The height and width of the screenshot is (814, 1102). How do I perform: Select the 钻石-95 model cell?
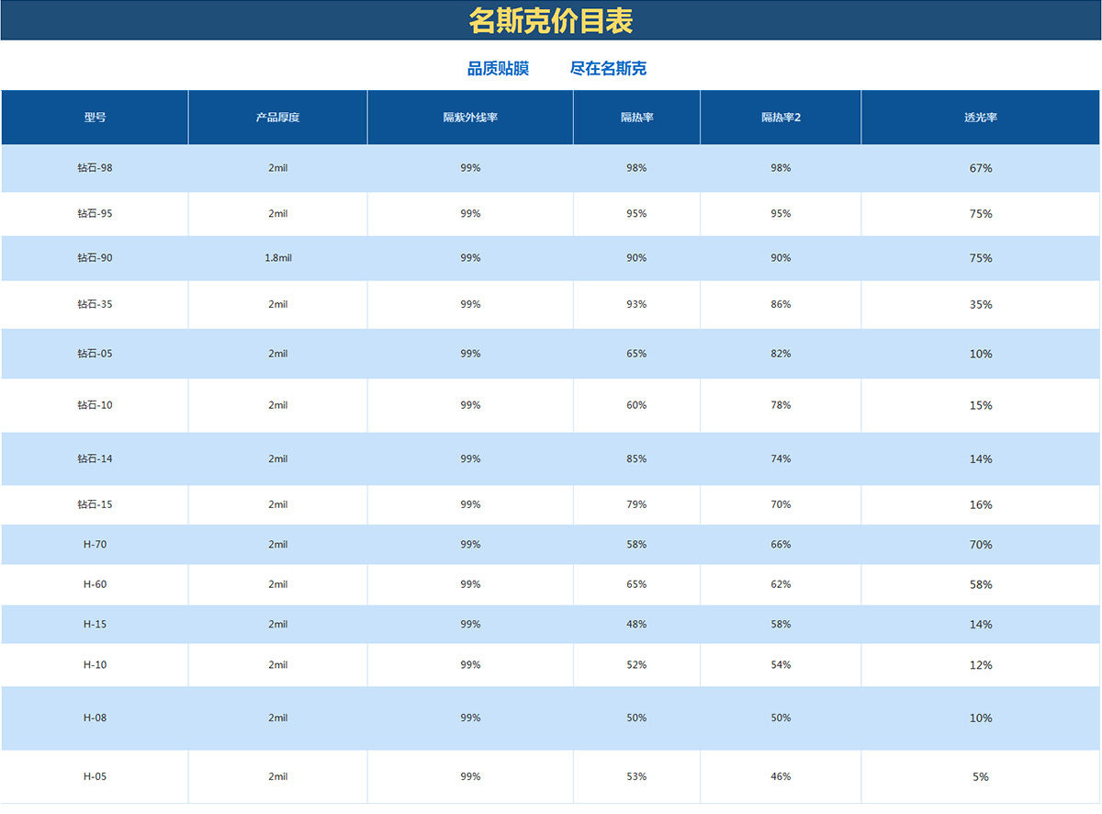tap(95, 214)
